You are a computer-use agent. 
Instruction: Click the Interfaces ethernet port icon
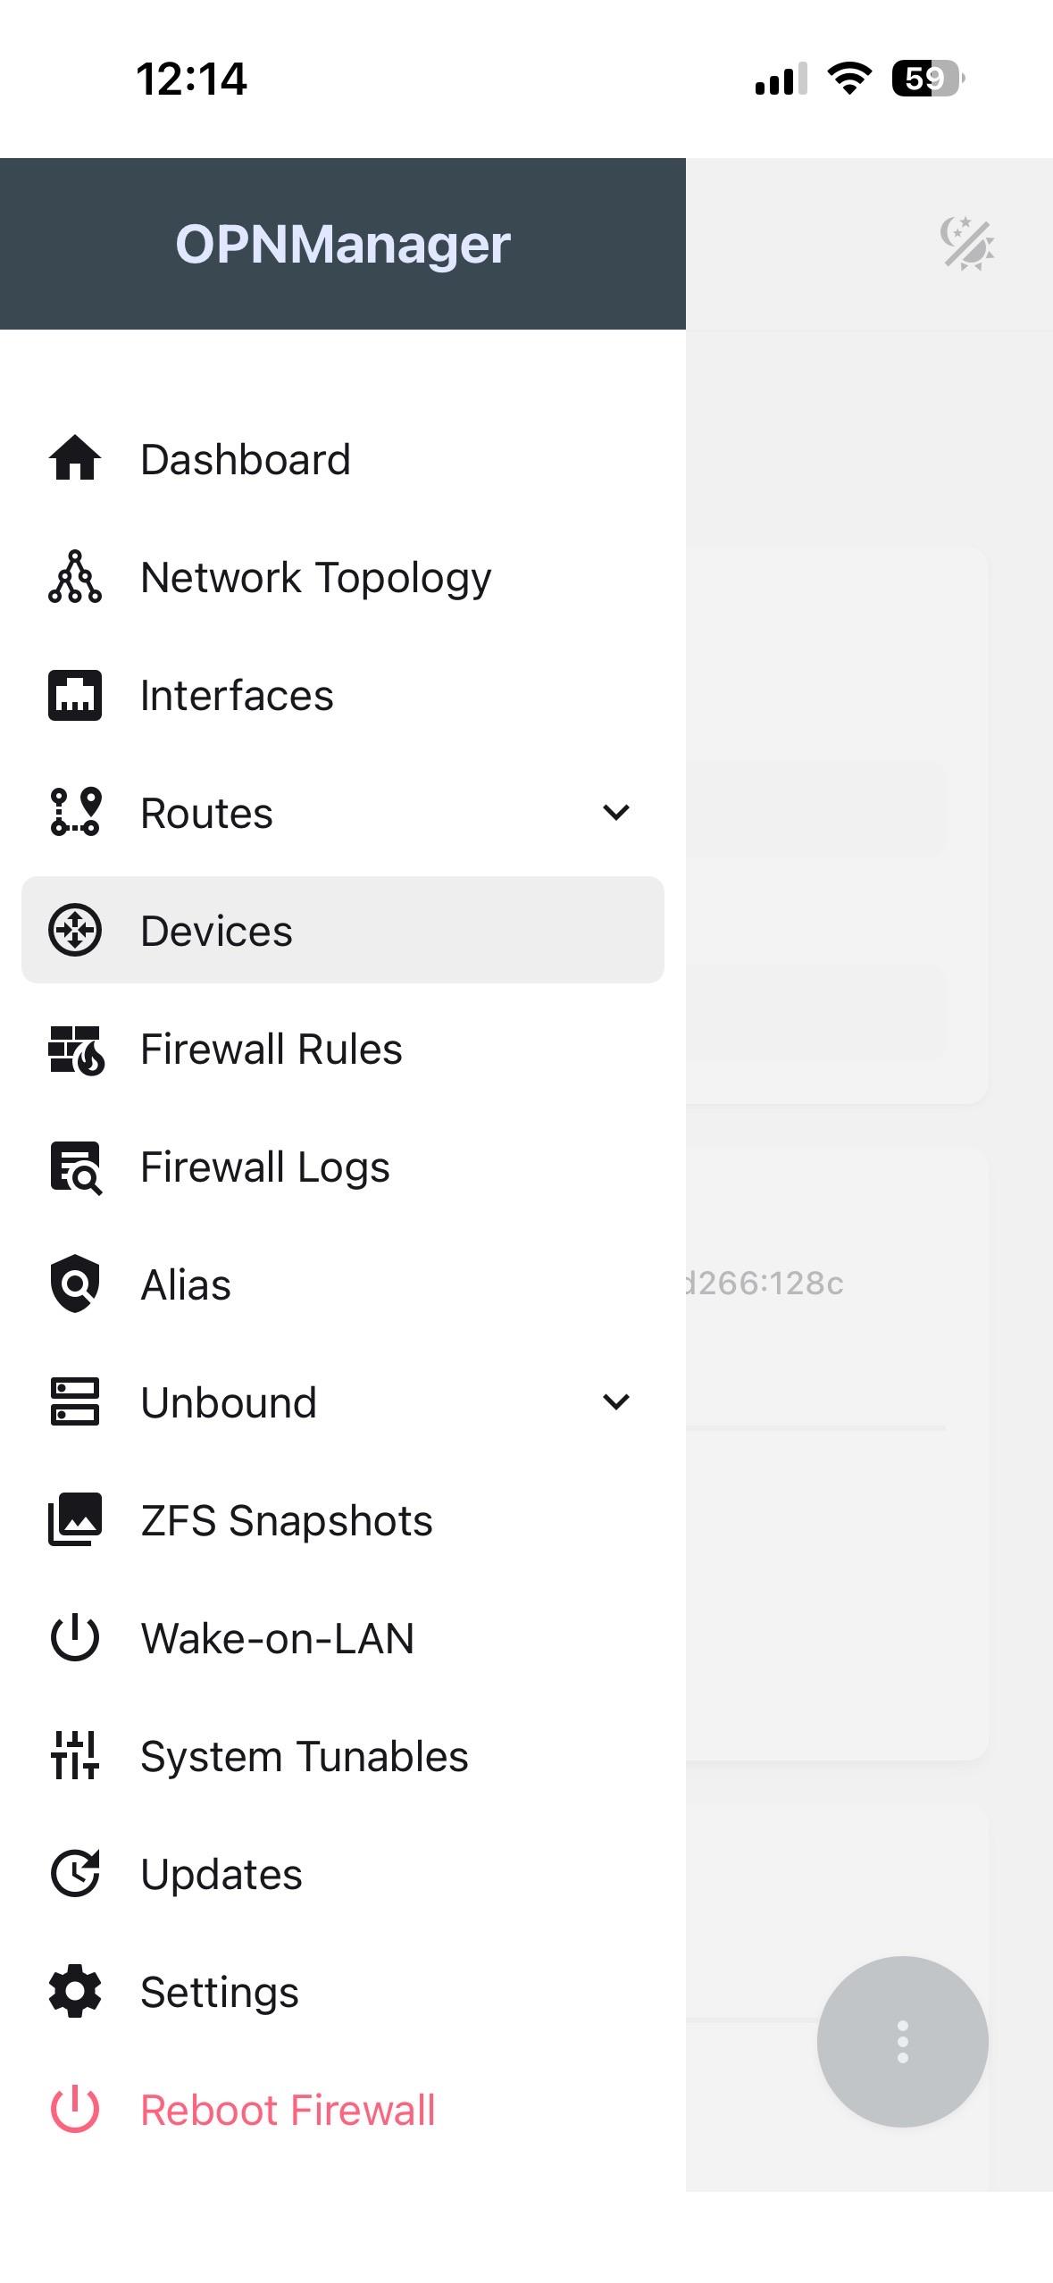(75, 695)
